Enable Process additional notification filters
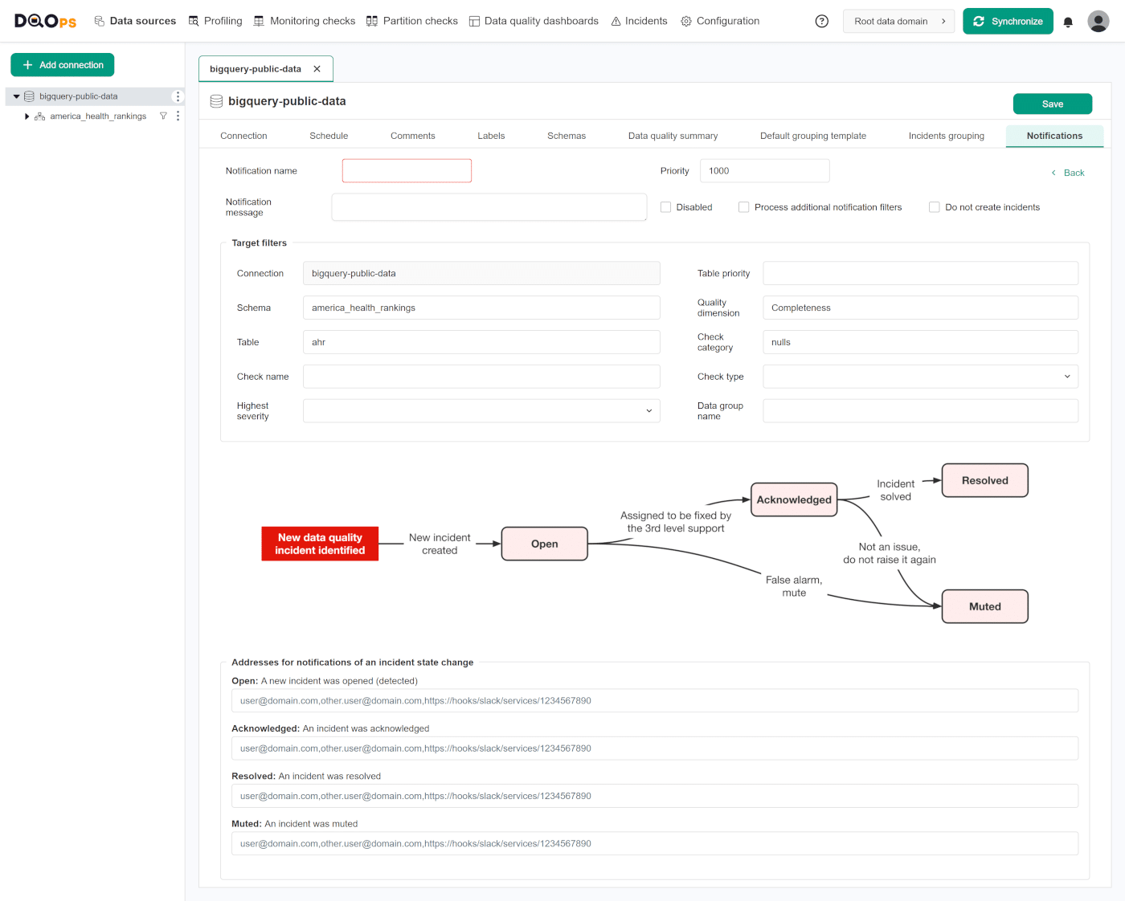The image size is (1125, 901). click(x=744, y=207)
